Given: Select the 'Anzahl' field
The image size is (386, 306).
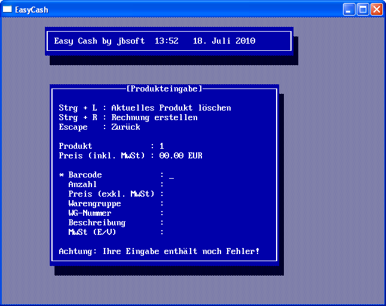Looking at the screenshot, I should (x=82, y=185).
